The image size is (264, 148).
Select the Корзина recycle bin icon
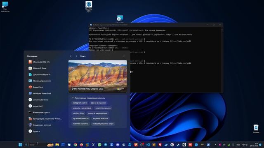click(256, 129)
